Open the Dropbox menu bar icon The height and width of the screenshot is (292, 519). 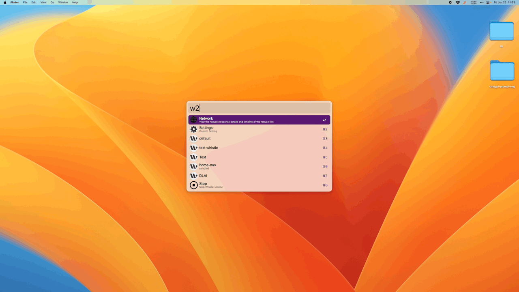(458, 2)
